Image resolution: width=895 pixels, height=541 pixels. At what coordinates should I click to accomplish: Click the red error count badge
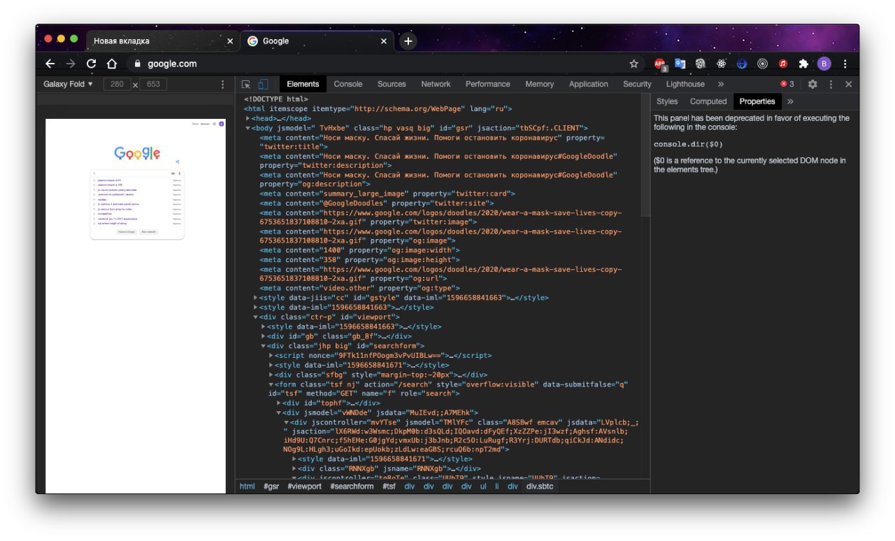click(x=787, y=84)
